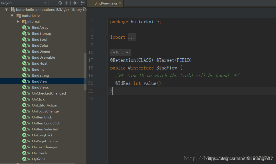The height and width of the screenshot is (164, 276).
Task: Select BindArray in the project tree
Action: point(40,28)
